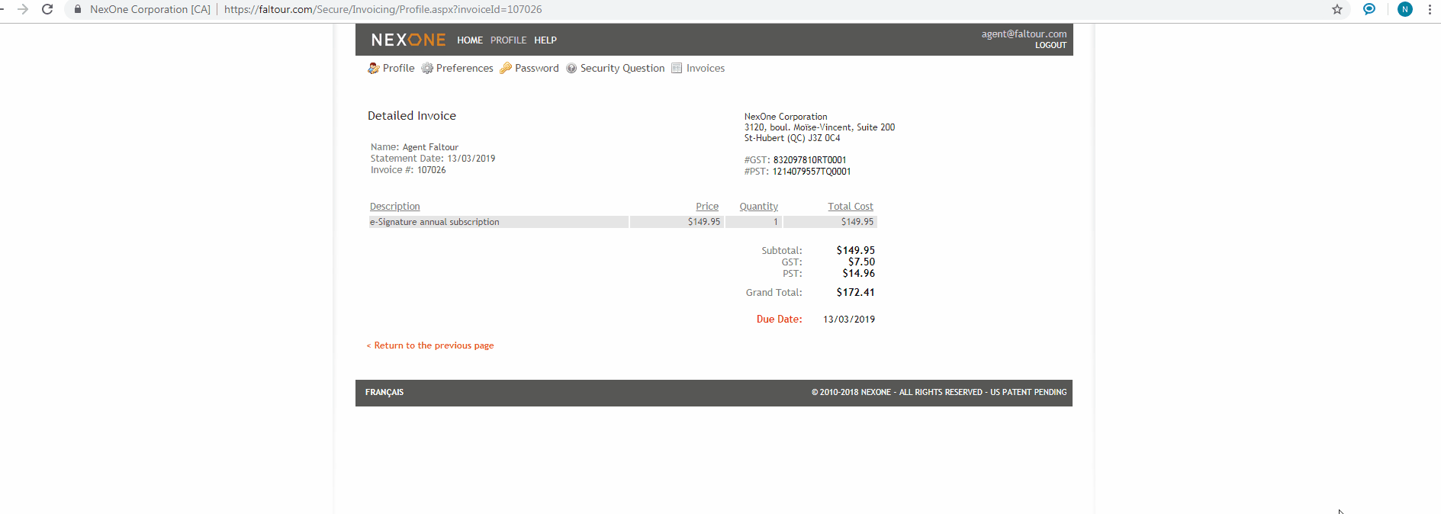Click invoice number 107026
1441x514 pixels.
point(431,170)
